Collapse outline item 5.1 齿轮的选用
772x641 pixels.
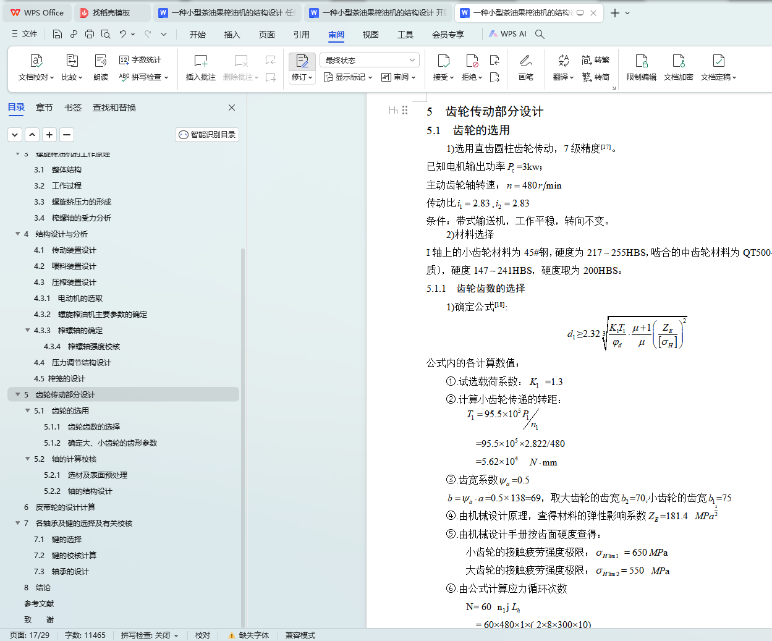(x=27, y=410)
